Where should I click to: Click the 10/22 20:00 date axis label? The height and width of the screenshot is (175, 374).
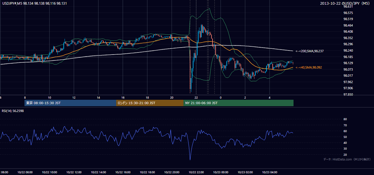(172, 172)
